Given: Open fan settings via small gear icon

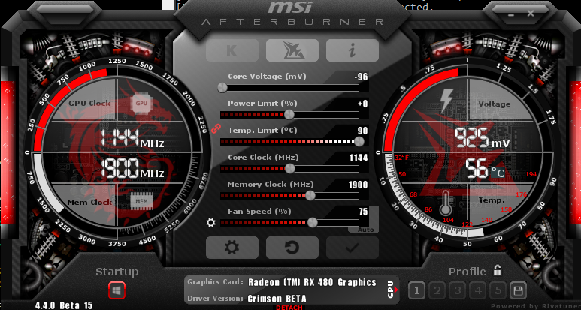Looking at the screenshot, I should pos(211,223).
